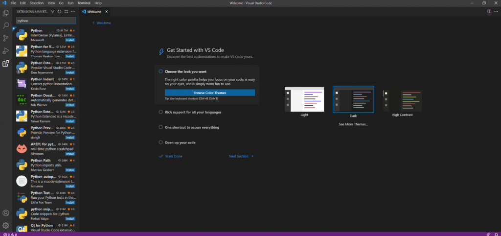Image resolution: width=501 pixels, height=236 pixels.
Task: Select the Extensions view icon
Action: 5,63
